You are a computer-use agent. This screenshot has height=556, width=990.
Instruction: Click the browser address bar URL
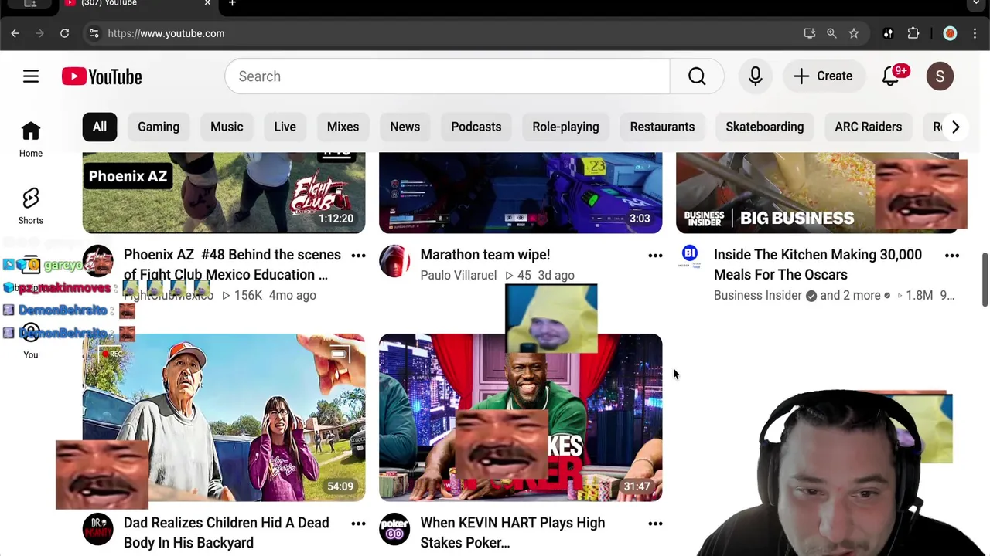(166, 33)
